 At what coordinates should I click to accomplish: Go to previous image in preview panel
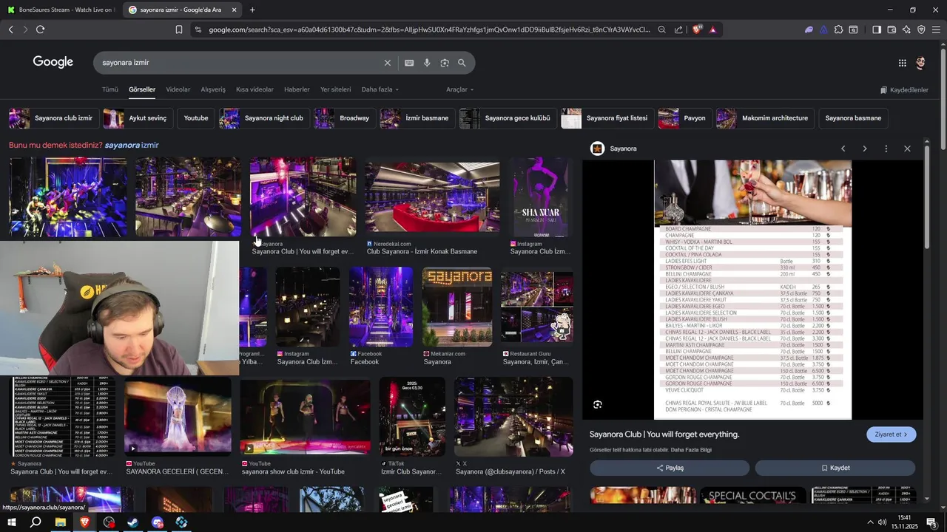click(843, 149)
